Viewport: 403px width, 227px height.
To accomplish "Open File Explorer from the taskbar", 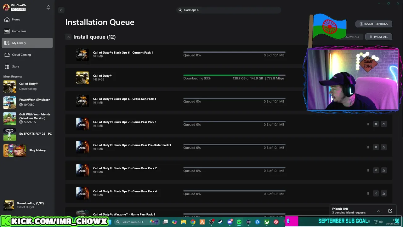I will (184, 222).
